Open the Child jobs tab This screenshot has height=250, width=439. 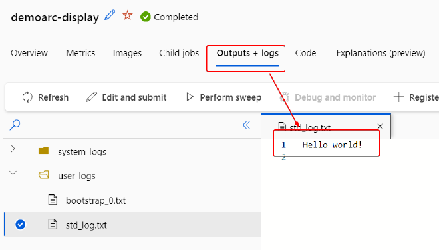click(x=179, y=53)
